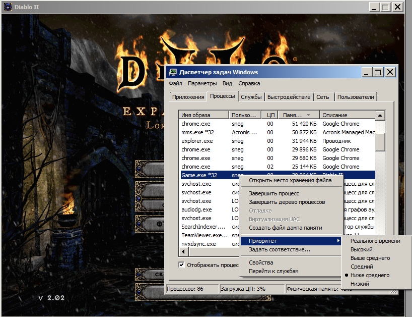Maximize the Task Manager window
This screenshot has height=317, width=412.
[378, 72]
